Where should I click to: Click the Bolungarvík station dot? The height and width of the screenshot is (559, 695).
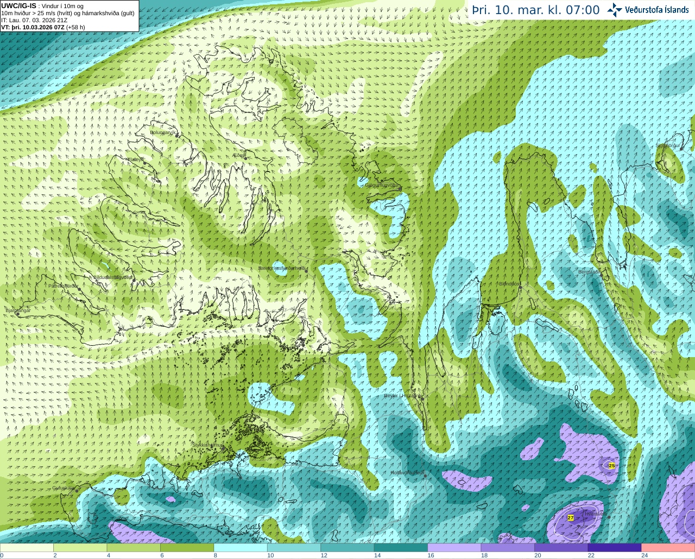pos(177,136)
